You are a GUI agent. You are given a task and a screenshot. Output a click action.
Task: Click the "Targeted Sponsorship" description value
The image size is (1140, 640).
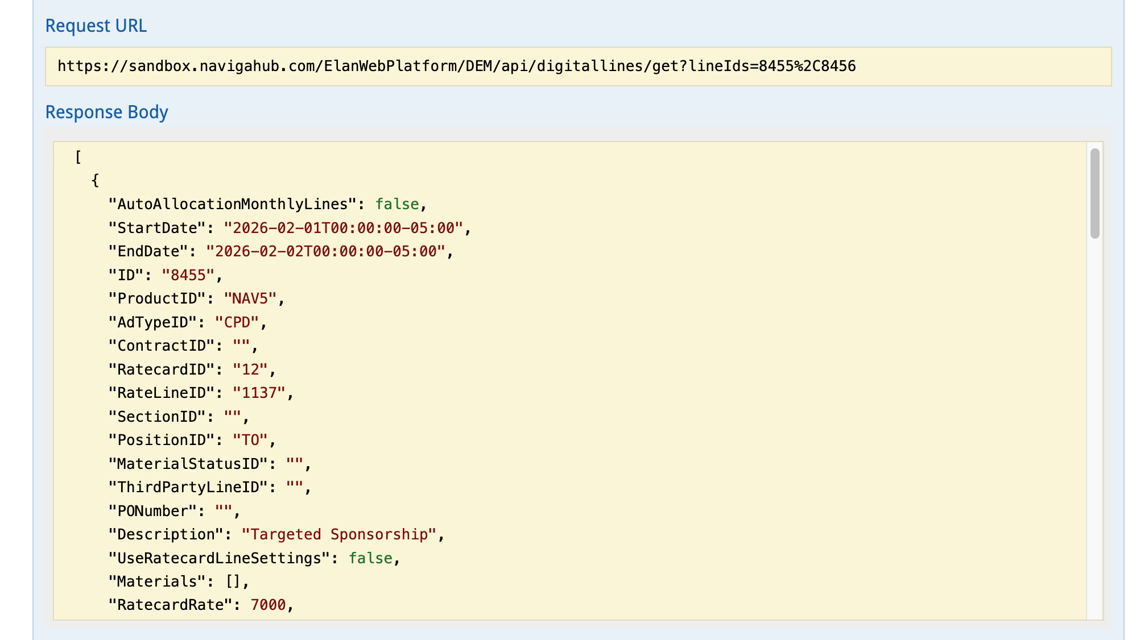pos(338,535)
